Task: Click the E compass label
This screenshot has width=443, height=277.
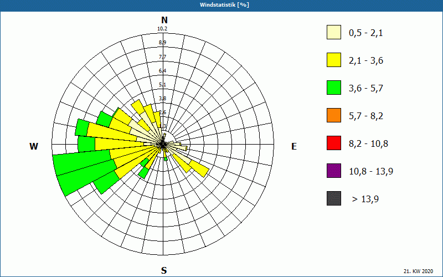Action: (294, 146)
